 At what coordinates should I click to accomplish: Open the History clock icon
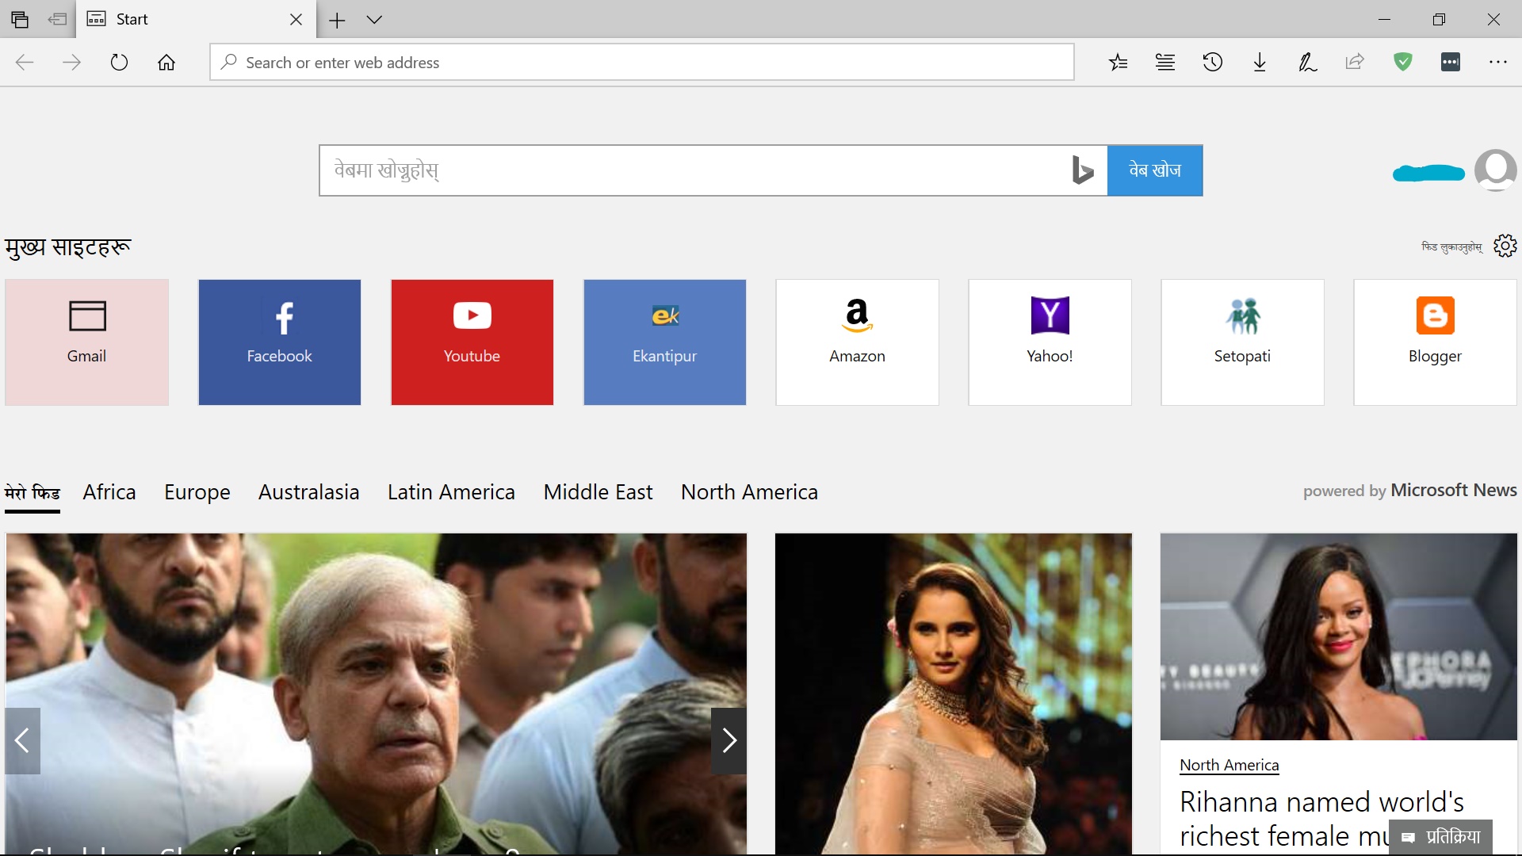[x=1213, y=63]
